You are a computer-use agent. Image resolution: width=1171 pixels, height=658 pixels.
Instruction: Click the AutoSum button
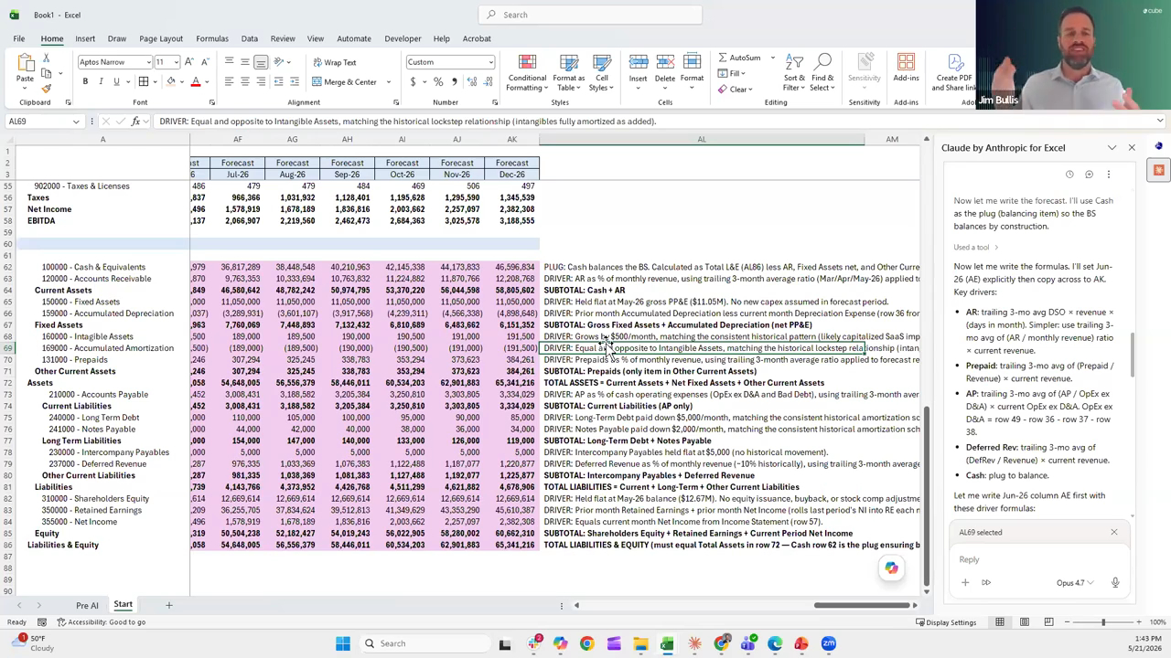[x=739, y=58]
